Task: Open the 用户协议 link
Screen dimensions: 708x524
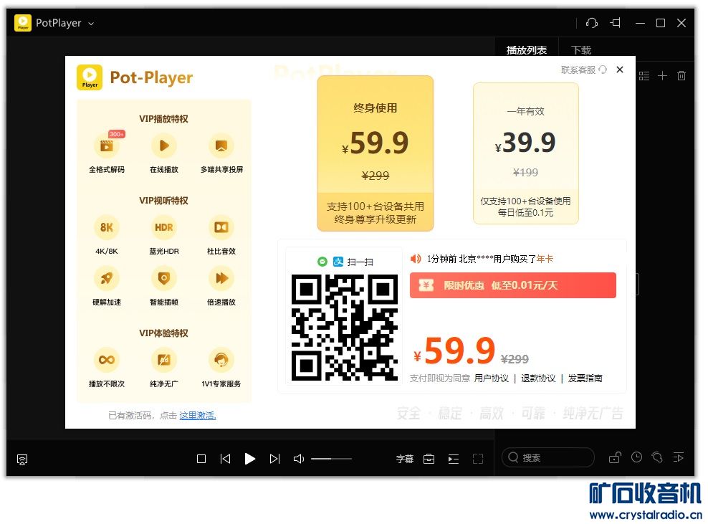Action: (492, 378)
